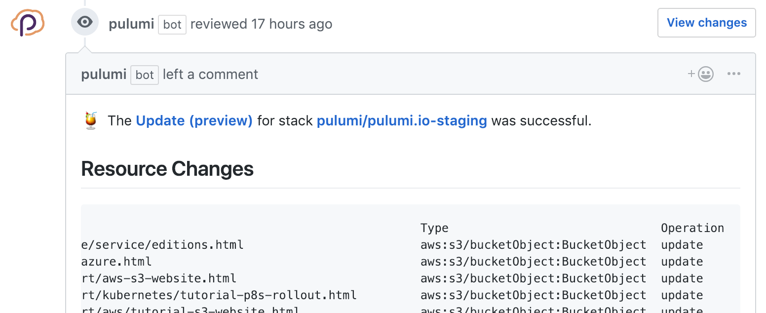Click the eye review status icon
Image resolution: width=766 pixels, height=313 pixels.
pos(84,22)
